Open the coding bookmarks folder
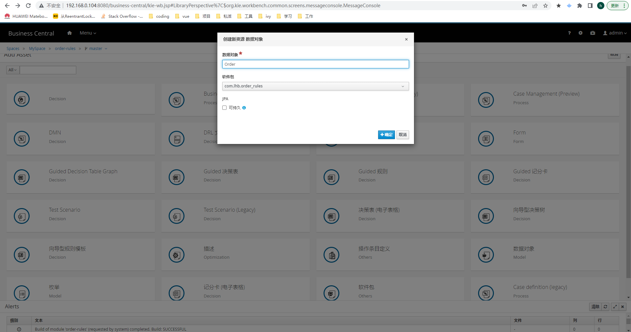The height and width of the screenshot is (332, 631). coord(159,16)
